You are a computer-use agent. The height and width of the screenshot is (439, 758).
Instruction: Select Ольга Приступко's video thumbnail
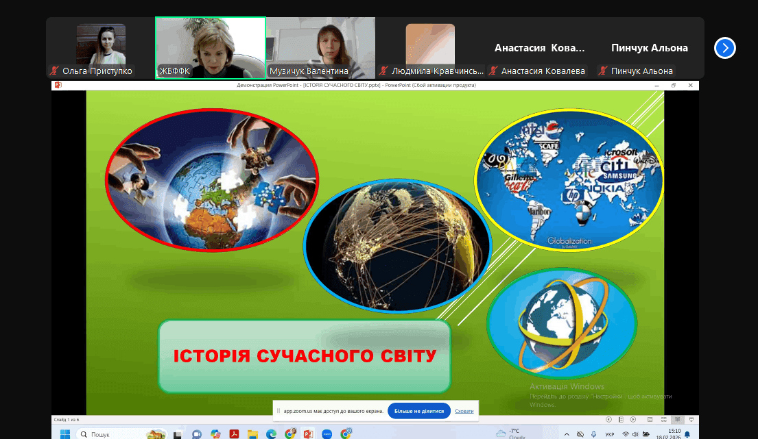pos(101,48)
